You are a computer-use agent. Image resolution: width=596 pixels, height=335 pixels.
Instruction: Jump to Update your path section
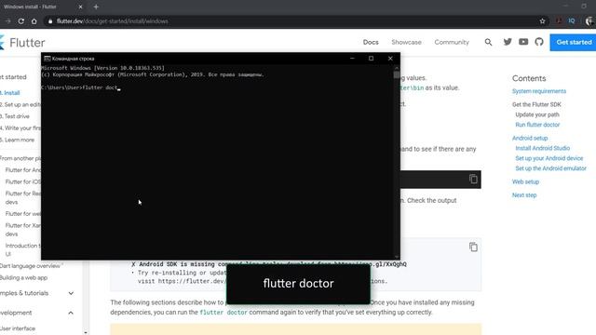tap(537, 114)
